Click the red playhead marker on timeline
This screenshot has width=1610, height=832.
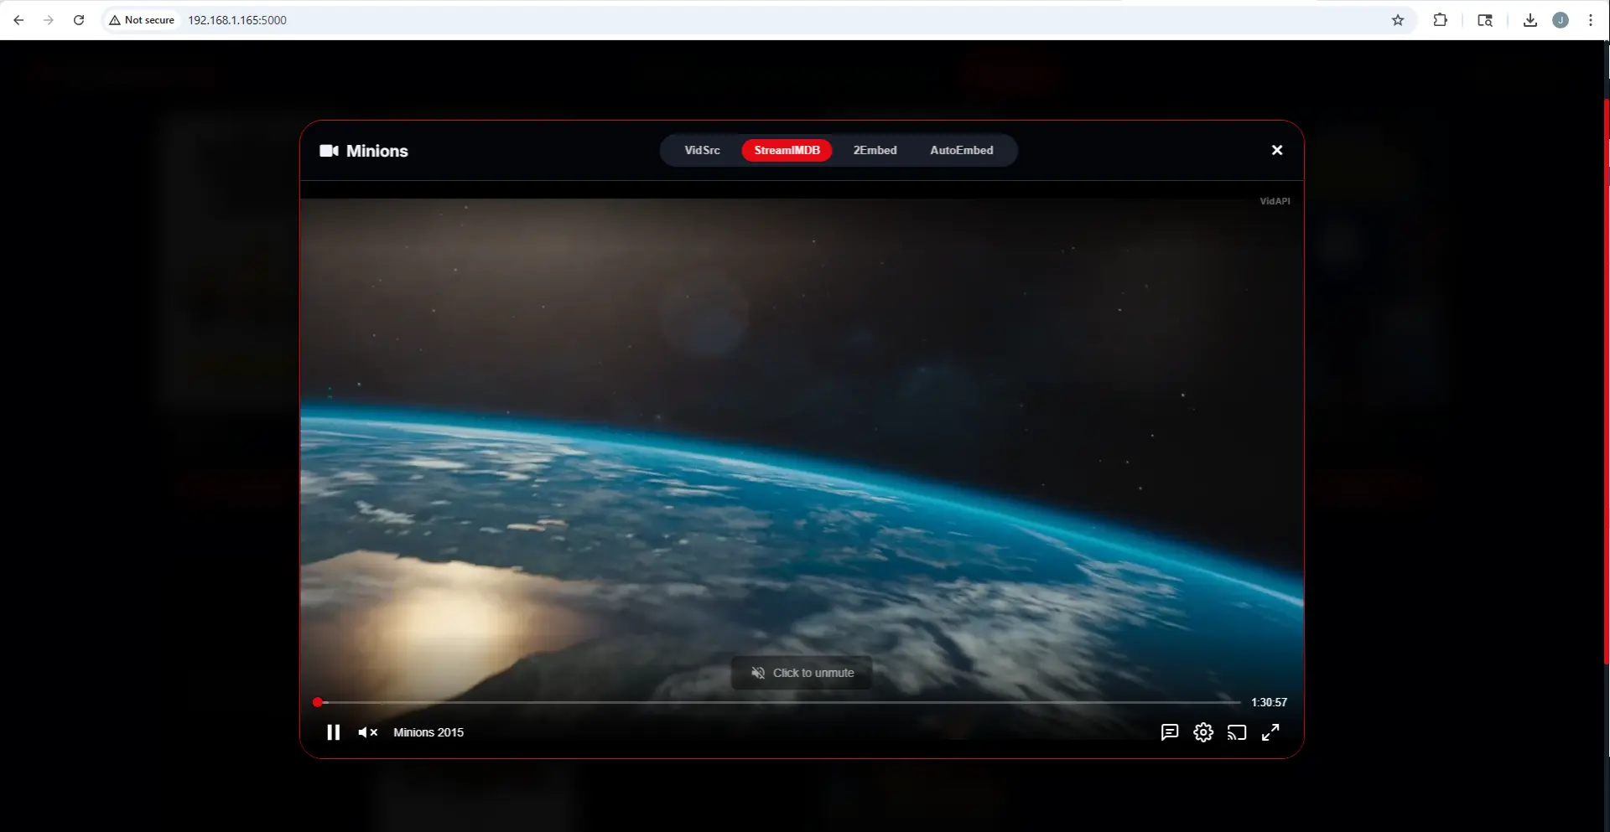pyautogui.click(x=318, y=702)
